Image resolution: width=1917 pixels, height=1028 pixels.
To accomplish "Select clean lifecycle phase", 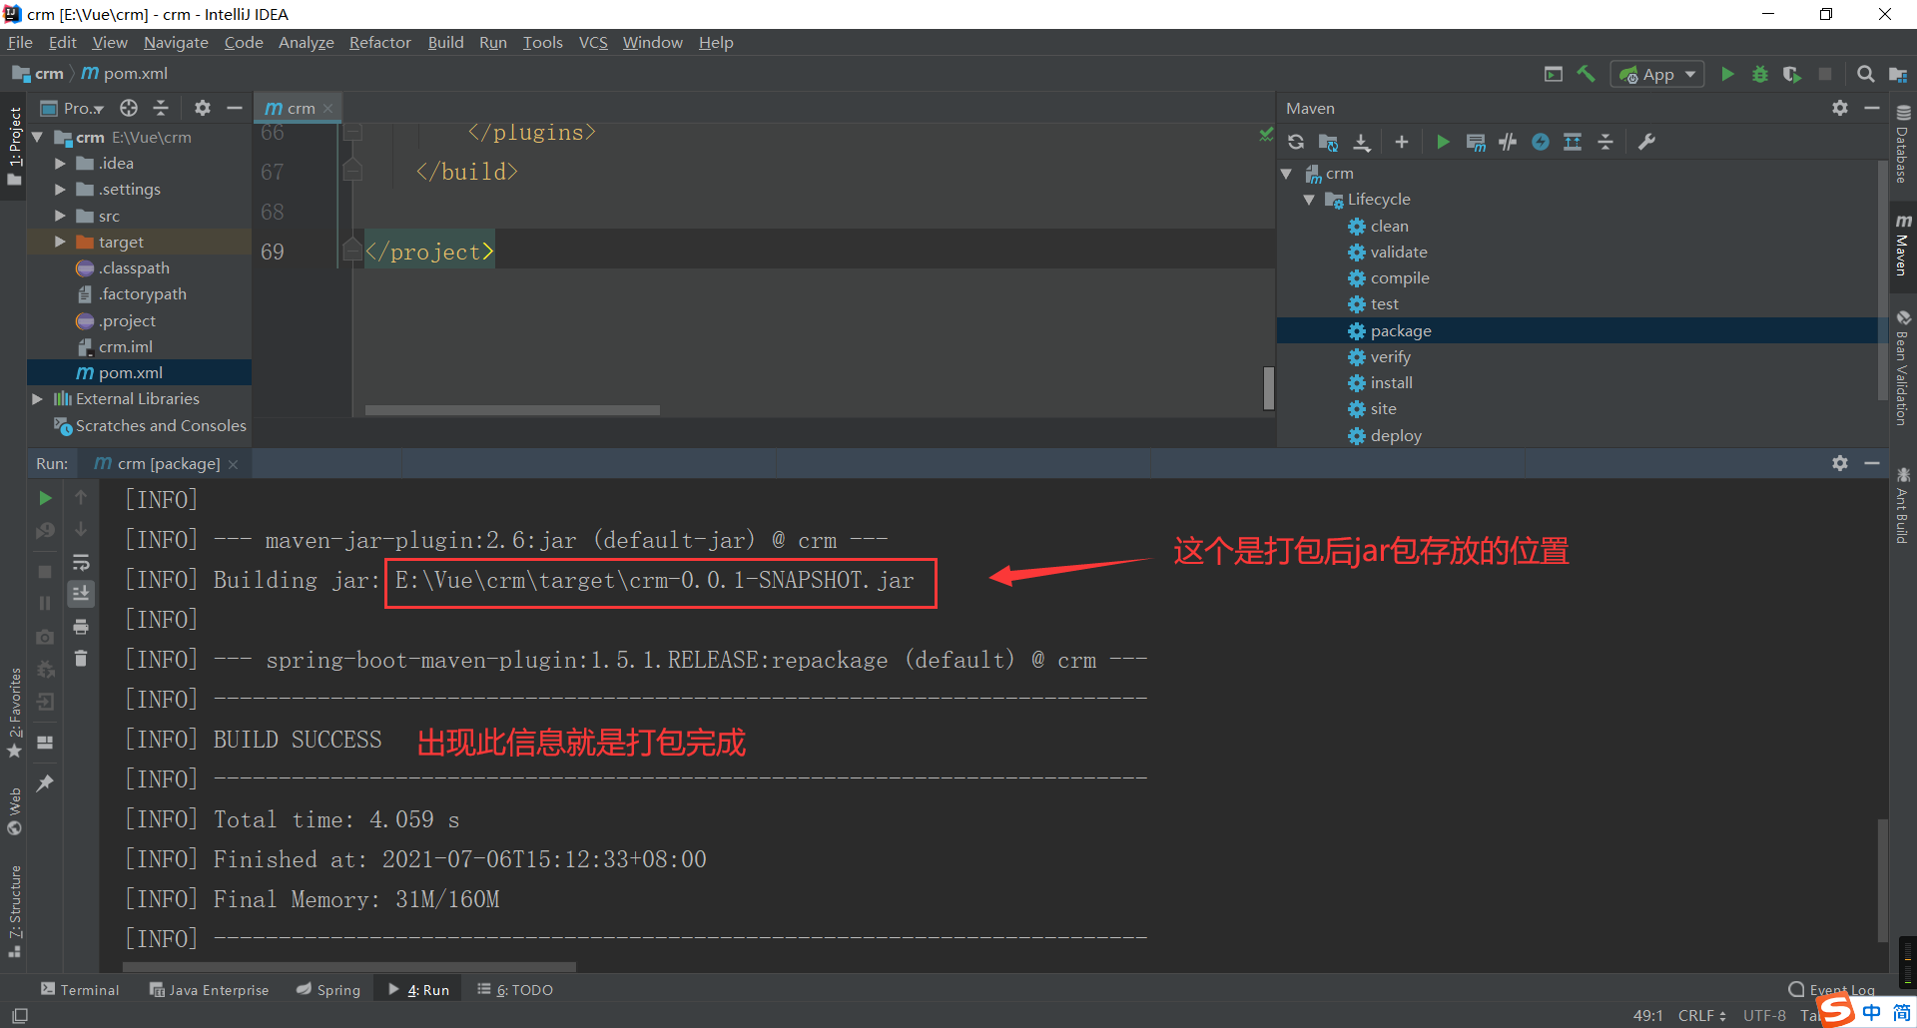I will [1389, 226].
